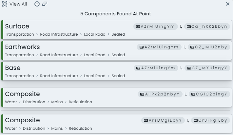Click the child arrow icon in Earthworks row
The image size is (233, 135).
(184, 47)
